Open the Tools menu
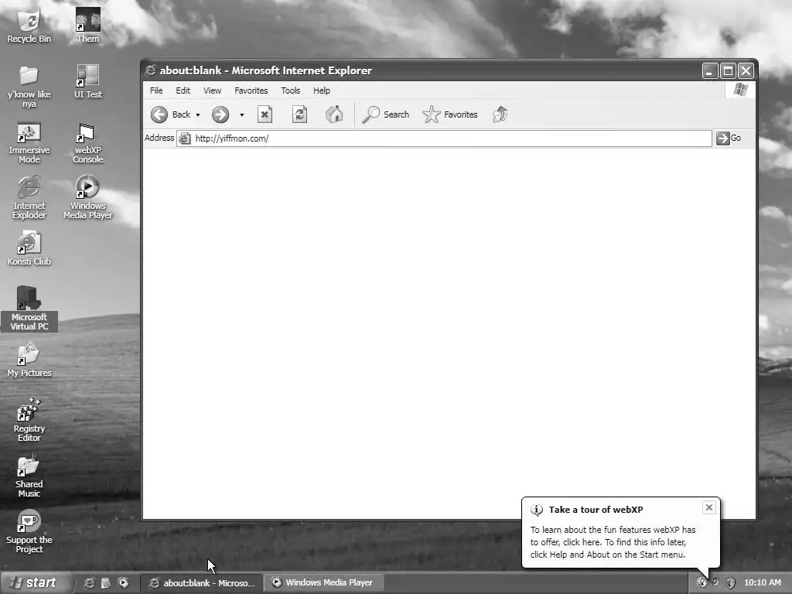The width and height of the screenshot is (792, 594). [291, 90]
